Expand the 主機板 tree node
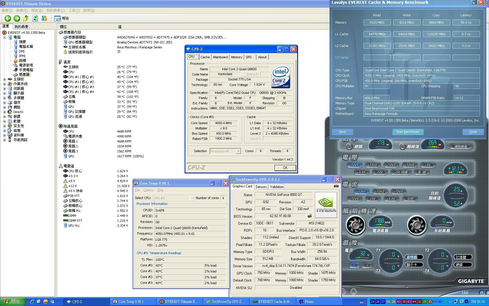This screenshot has height=306, width=489. [4, 79]
